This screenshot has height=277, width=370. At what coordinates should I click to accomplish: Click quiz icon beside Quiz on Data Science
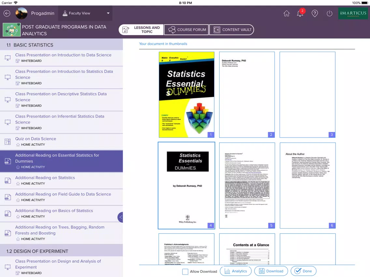7,142
